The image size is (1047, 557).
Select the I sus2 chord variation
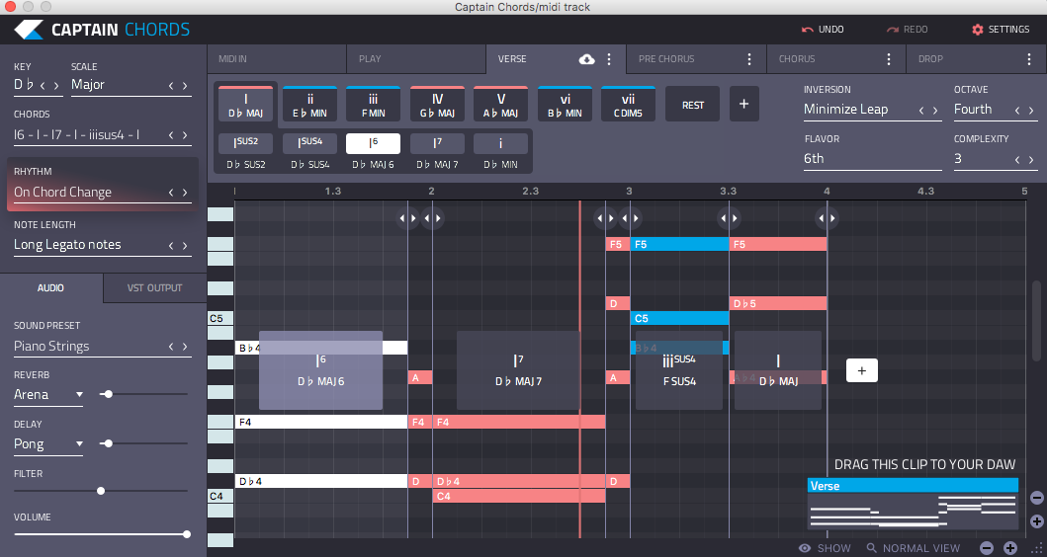click(x=245, y=143)
